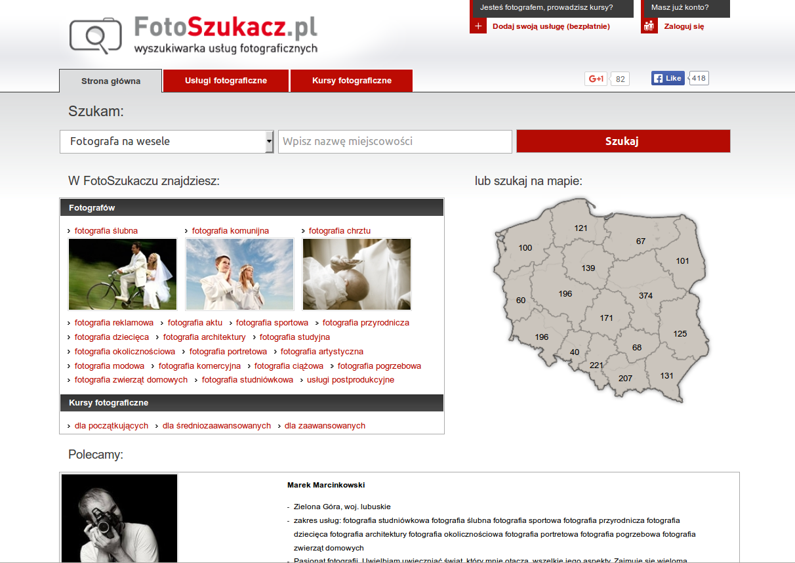Select map region labeled 125
The width and height of the screenshot is (795, 563).
pyautogui.click(x=680, y=334)
